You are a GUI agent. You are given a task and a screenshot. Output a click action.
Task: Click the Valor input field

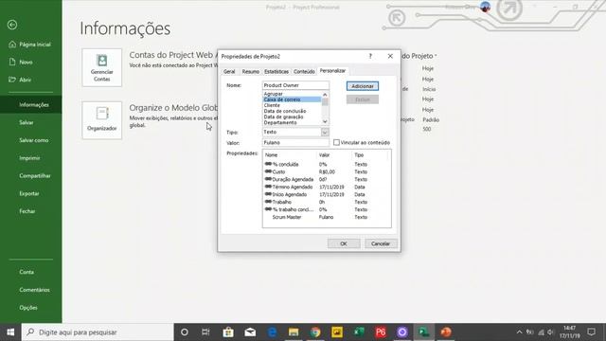[x=295, y=143]
